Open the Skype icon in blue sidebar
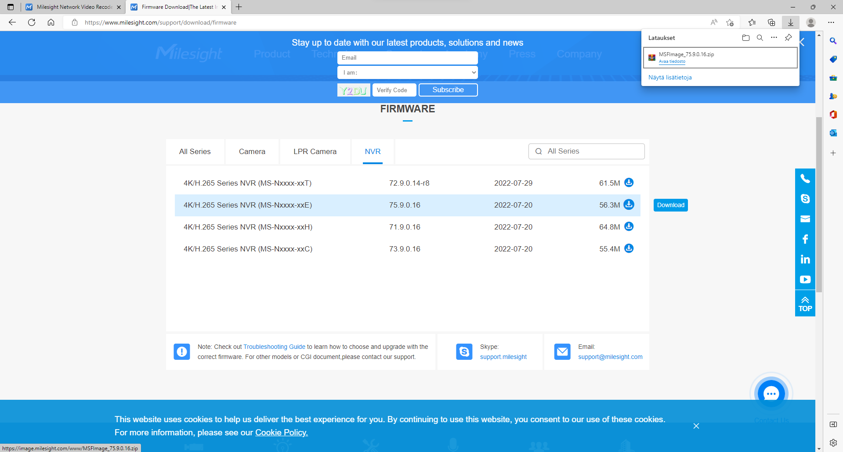 point(805,199)
